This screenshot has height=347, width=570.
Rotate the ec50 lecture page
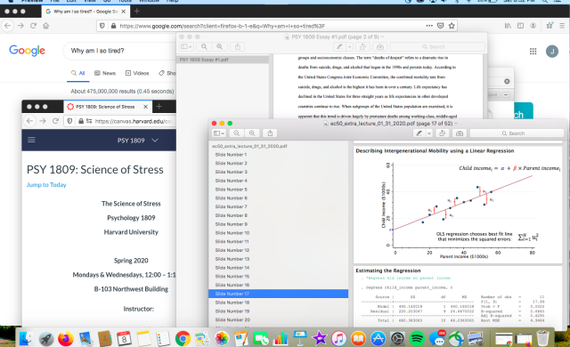point(442,133)
